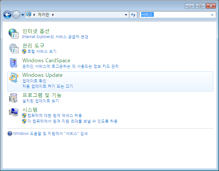Click the Windows CardSpace icon

tap(13, 63)
